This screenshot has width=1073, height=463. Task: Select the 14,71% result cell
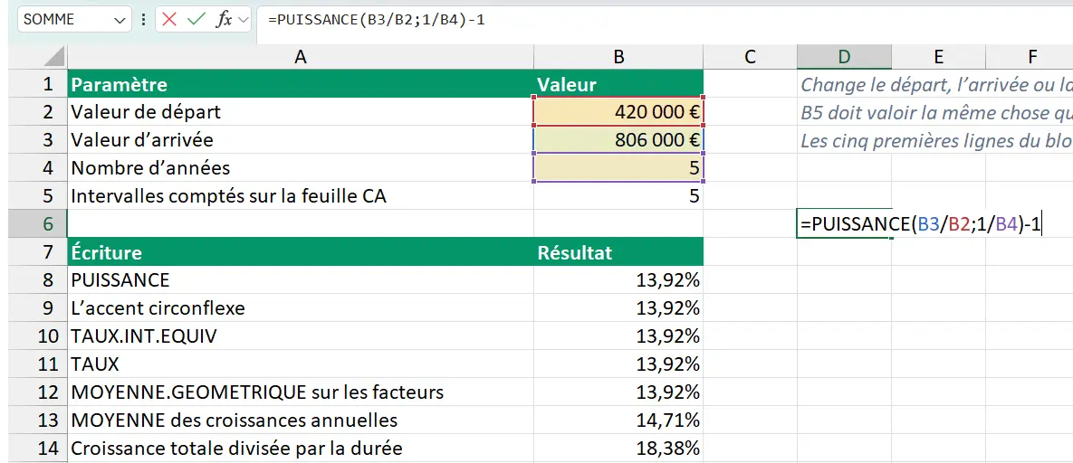coord(618,420)
